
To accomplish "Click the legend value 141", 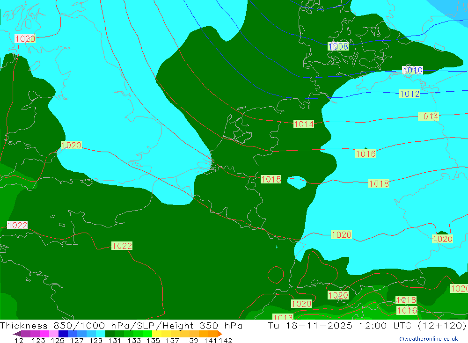I will coord(211,340).
